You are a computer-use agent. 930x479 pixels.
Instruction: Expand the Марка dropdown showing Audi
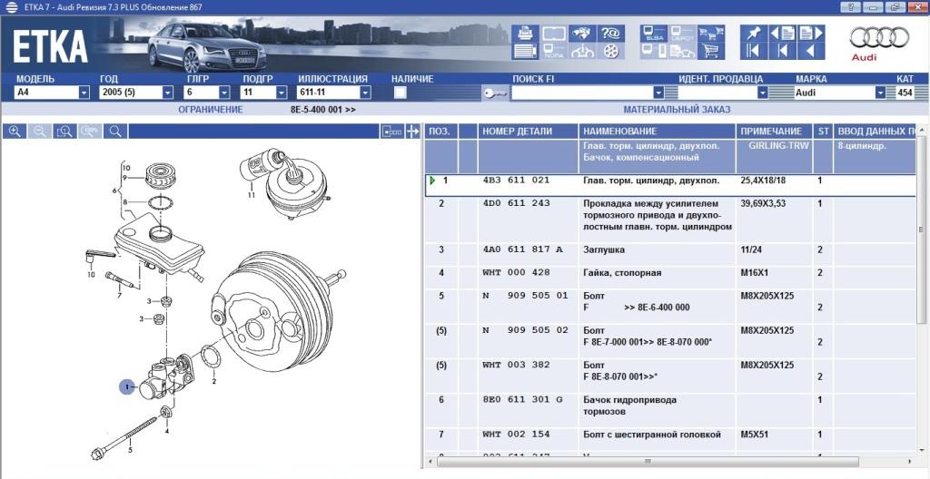[880, 93]
